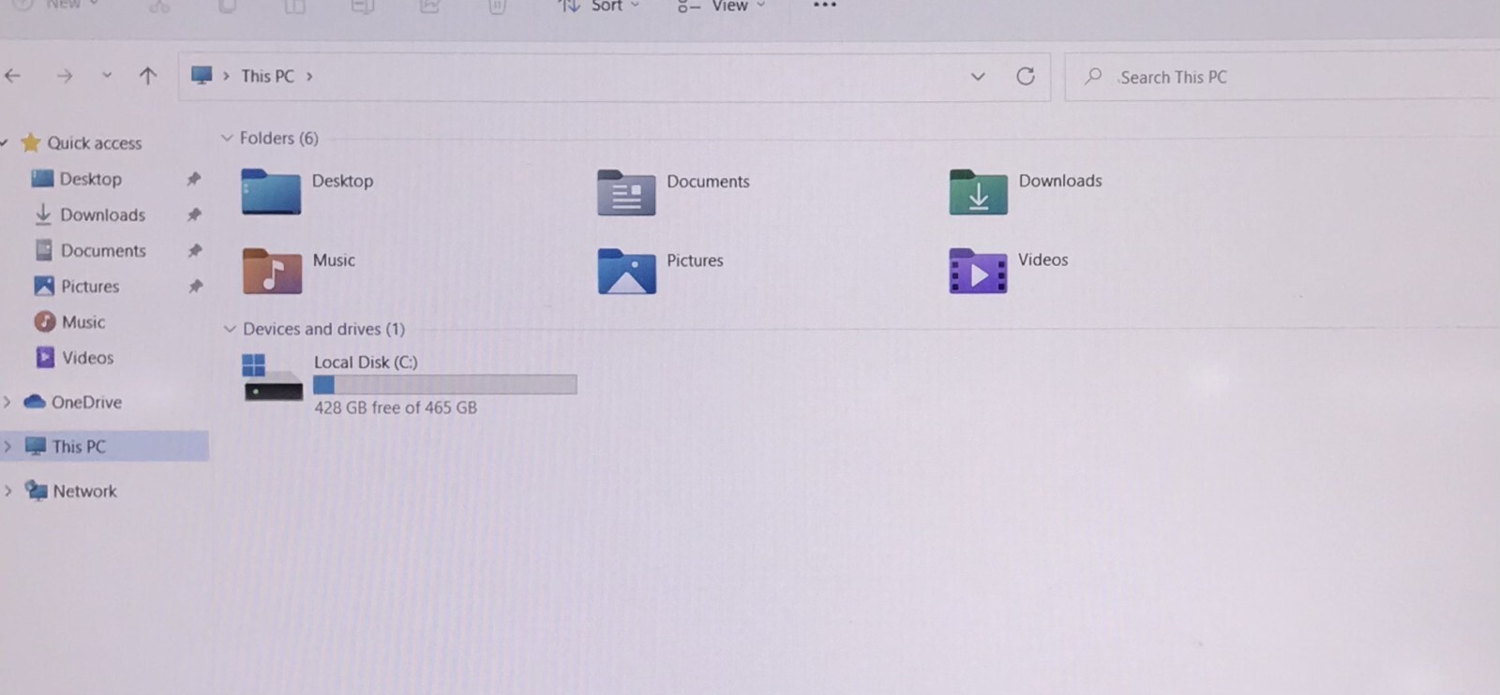Open Documents in Quick access sidebar
Screen dimensions: 1500x695
(103, 250)
